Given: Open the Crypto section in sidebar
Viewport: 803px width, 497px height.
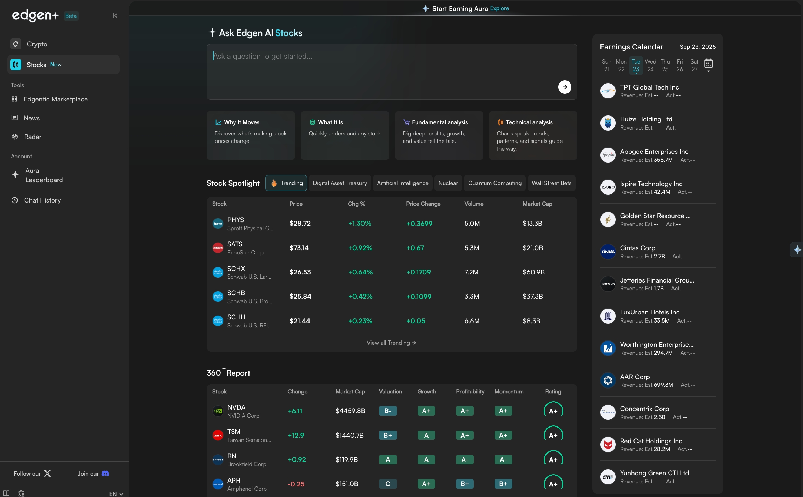Looking at the screenshot, I should (37, 44).
